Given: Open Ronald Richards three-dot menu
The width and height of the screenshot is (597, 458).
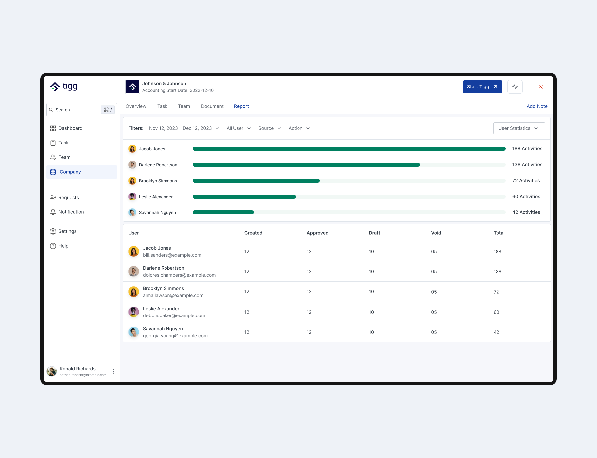Looking at the screenshot, I should pyautogui.click(x=113, y=372).
